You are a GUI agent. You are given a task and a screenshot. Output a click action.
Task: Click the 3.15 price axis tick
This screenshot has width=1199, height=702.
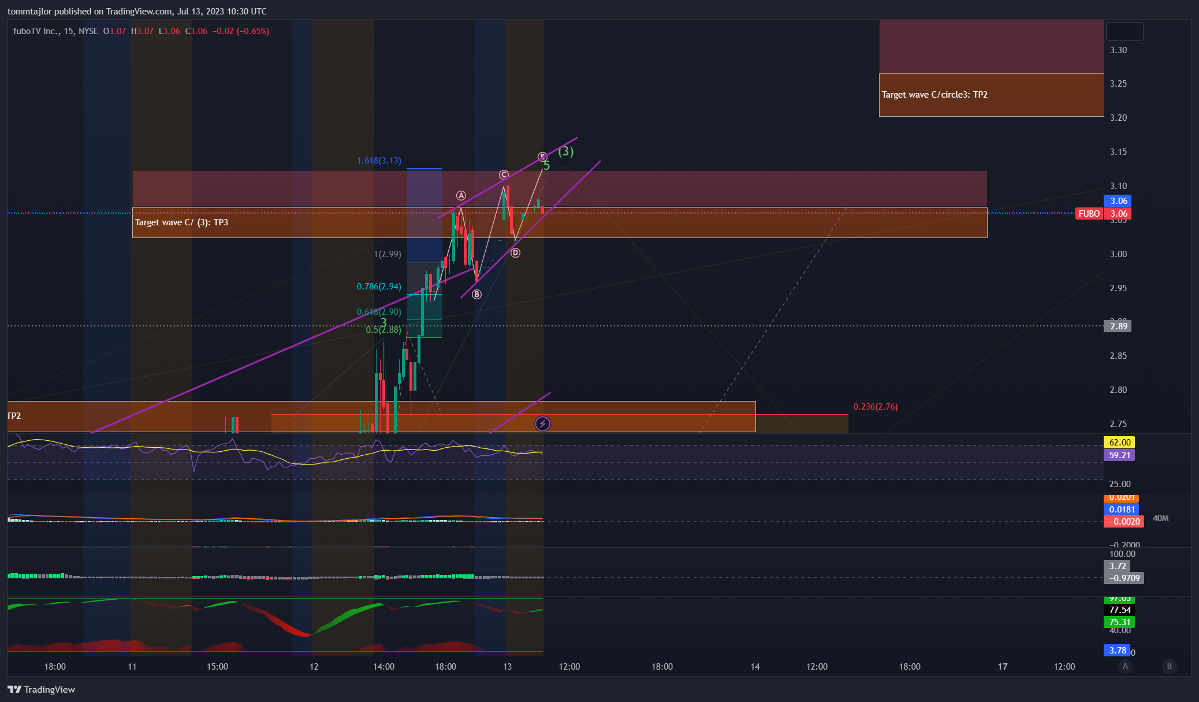point(1118,152)
